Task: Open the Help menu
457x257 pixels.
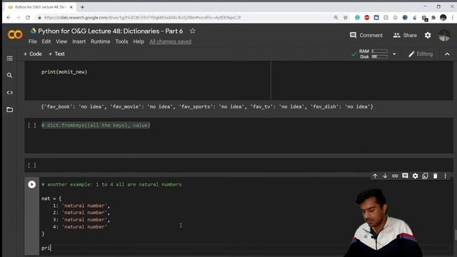Action: pos(139,41)
